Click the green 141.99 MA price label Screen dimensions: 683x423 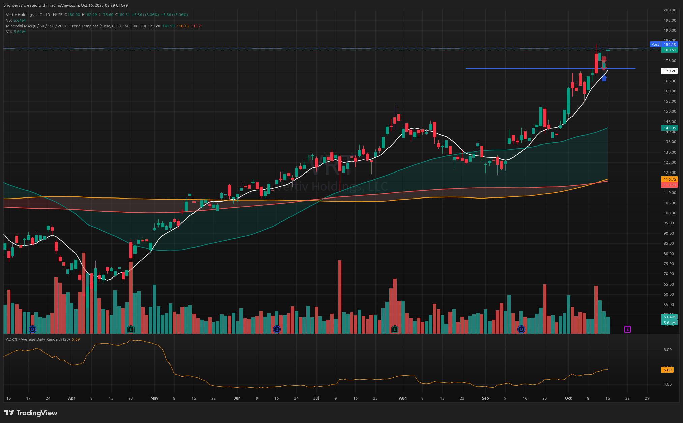(x=670, y=128)
